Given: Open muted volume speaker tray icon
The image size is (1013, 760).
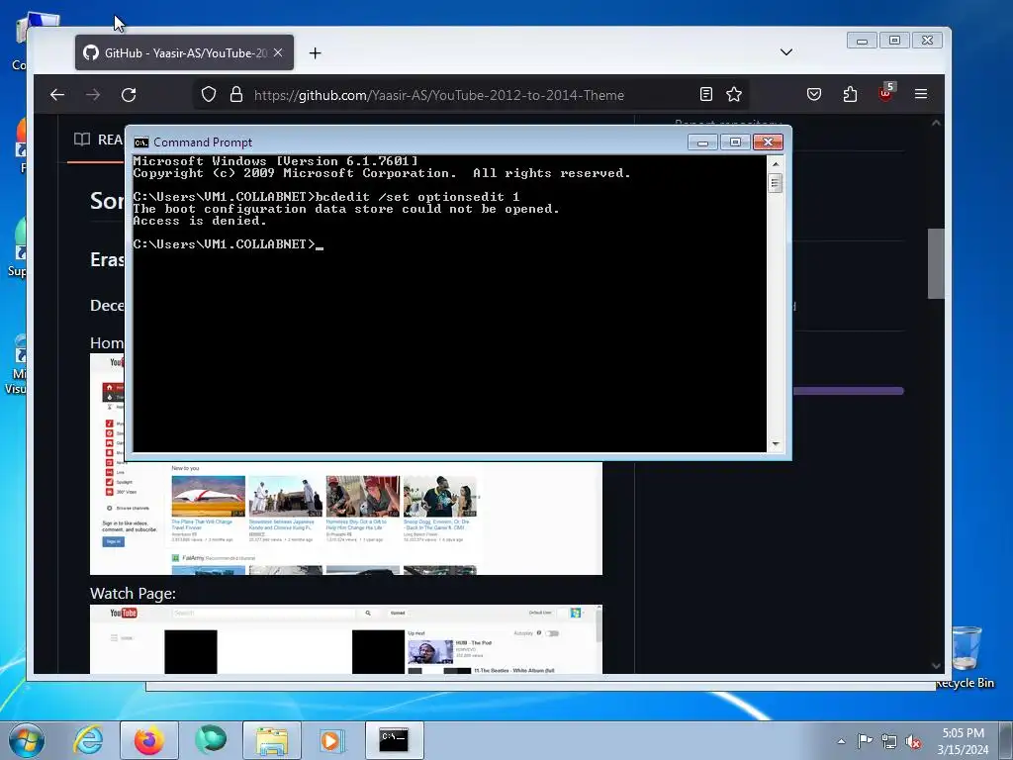Looking at the screenshot, I should [913, 741].
